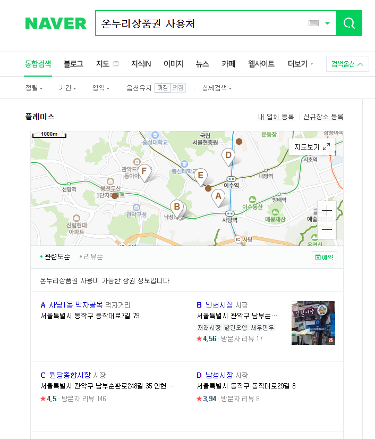Click 신림현대 아파트 icon on map
This screenshot has height=439, width=375.
point(76,218)
